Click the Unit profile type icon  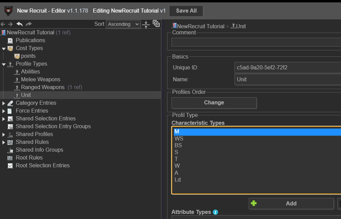tap(17, 95)
